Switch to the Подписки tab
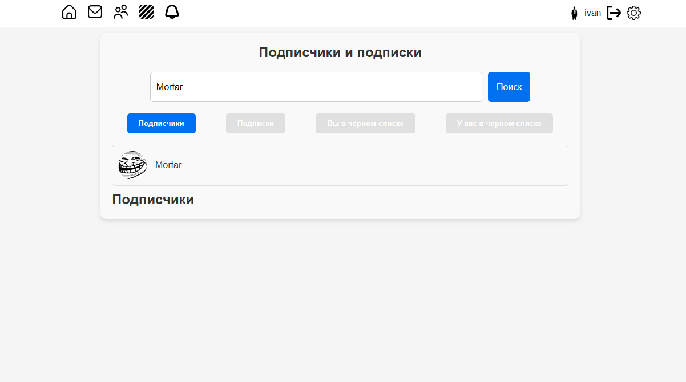 coord(256,123)
